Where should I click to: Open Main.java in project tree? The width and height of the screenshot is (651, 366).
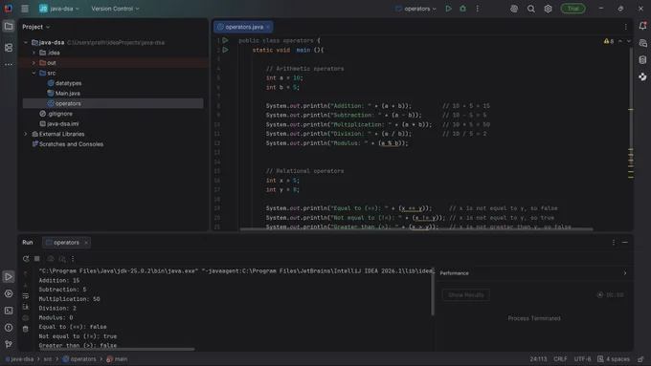point(68,94)
